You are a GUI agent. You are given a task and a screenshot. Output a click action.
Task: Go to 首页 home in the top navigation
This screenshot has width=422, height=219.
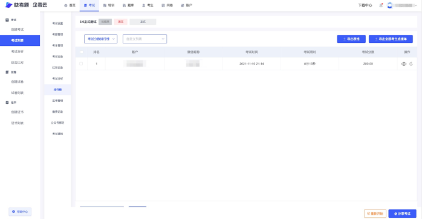(70, 5)
